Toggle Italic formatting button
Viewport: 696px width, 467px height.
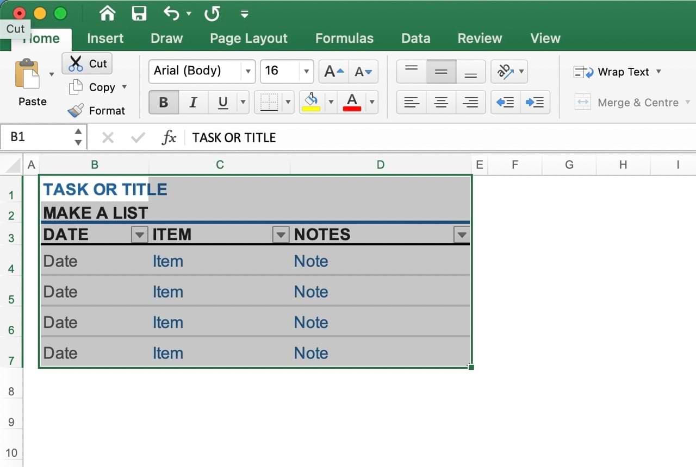tap(192, 102)
